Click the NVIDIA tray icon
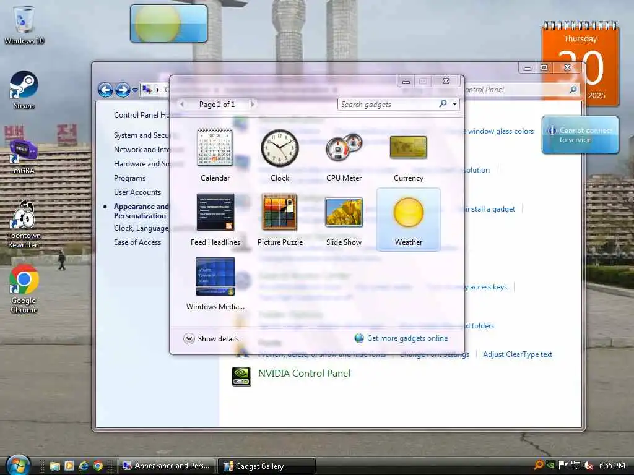Image resolution: width=634 pixels, height=475 pixels. (x=550, y=465)
